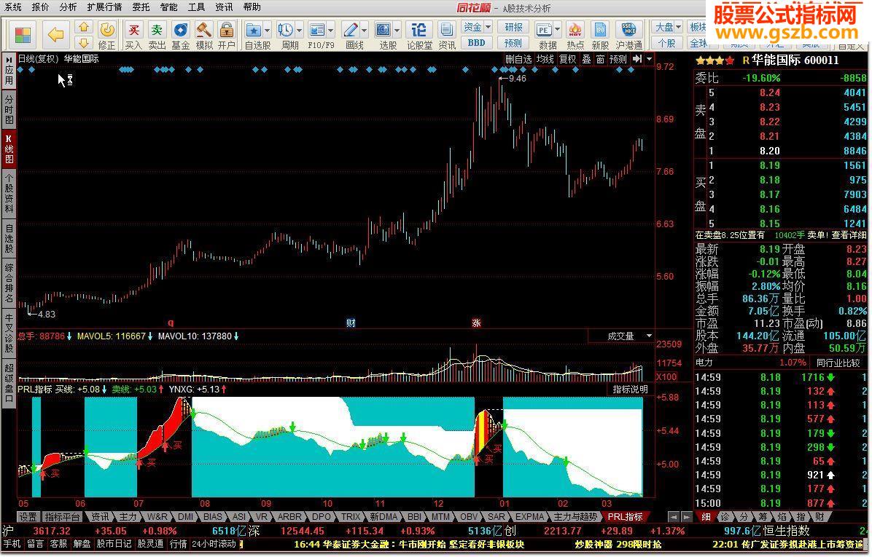Click the down arrow toolbar icon
This screenshot has height=557, width=872.
(83, 43)
